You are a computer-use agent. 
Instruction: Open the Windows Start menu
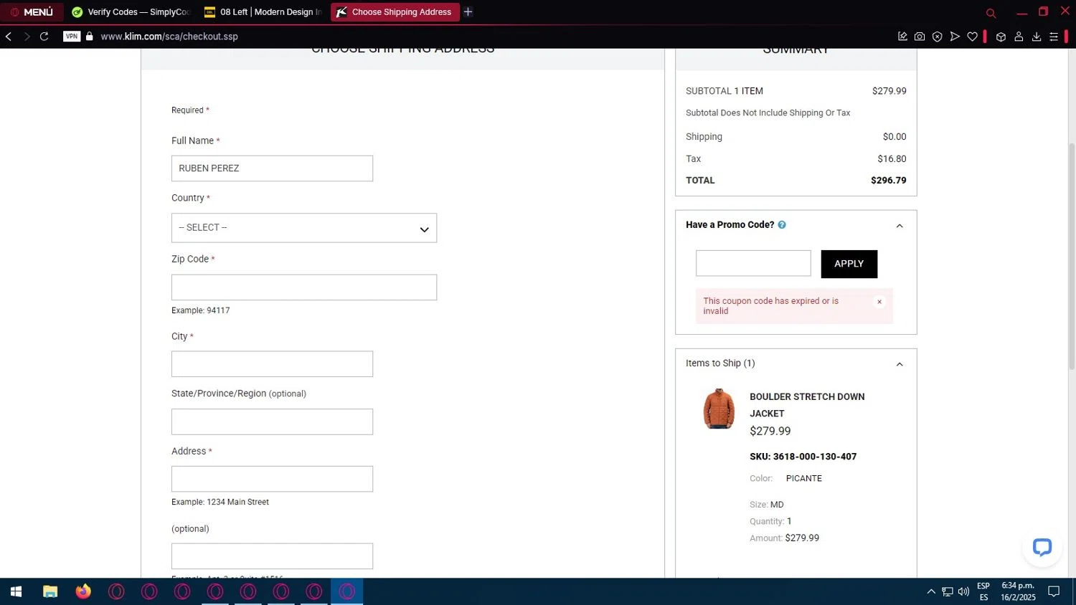[x=16, y=591]
